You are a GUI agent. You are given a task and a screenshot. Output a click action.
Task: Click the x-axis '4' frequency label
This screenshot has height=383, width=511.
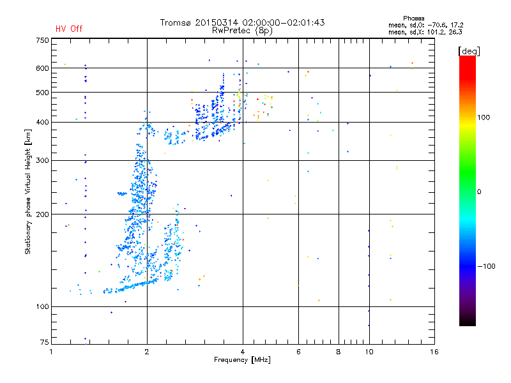[x=243, y=352]
